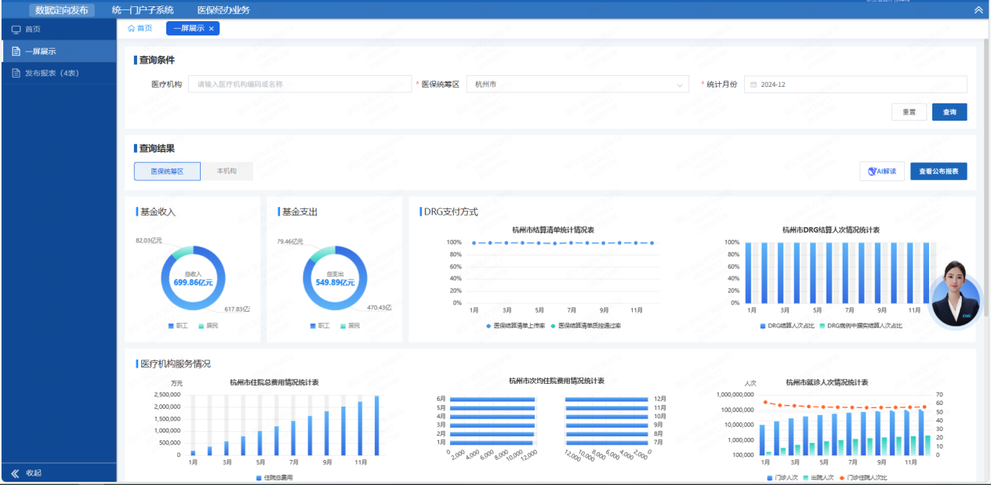Click the 查看公布报表 button

coord(938,172)
